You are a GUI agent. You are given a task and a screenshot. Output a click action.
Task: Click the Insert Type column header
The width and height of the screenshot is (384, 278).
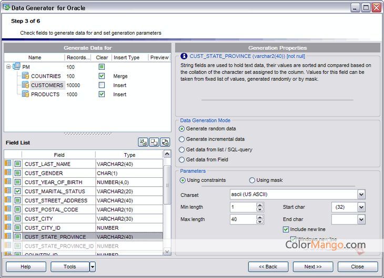tap(130, 57)
